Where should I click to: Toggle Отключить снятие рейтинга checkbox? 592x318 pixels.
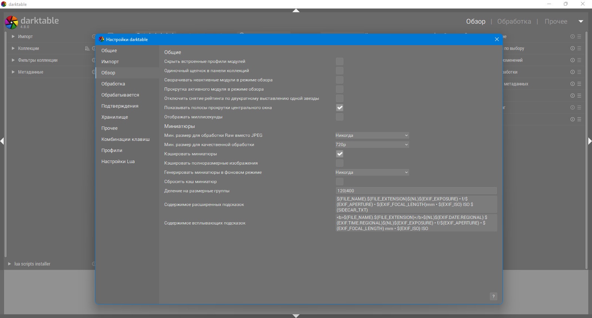[x=340, y=98]
